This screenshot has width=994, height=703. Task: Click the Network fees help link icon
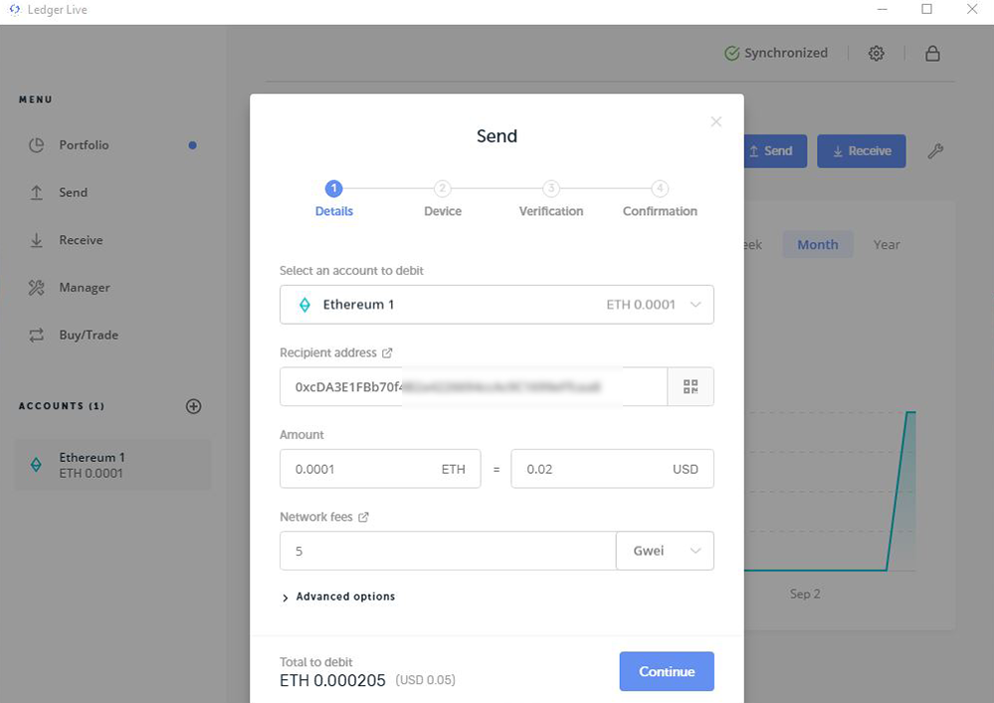coord(363,518)
